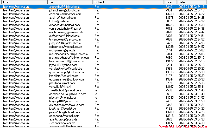Select the row sent to sebennetts@hotmail.co.uk
The height and width of the screenshot is (128, 207).
[104, 47]
